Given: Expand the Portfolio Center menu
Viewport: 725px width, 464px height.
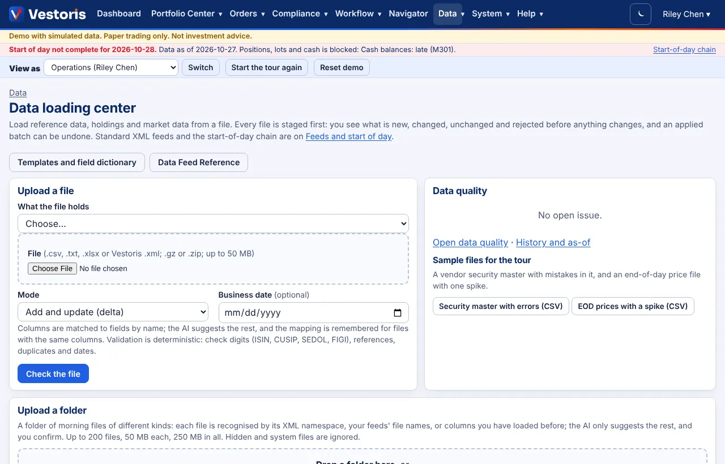Looking at the screenshot, I should point(186,14).
